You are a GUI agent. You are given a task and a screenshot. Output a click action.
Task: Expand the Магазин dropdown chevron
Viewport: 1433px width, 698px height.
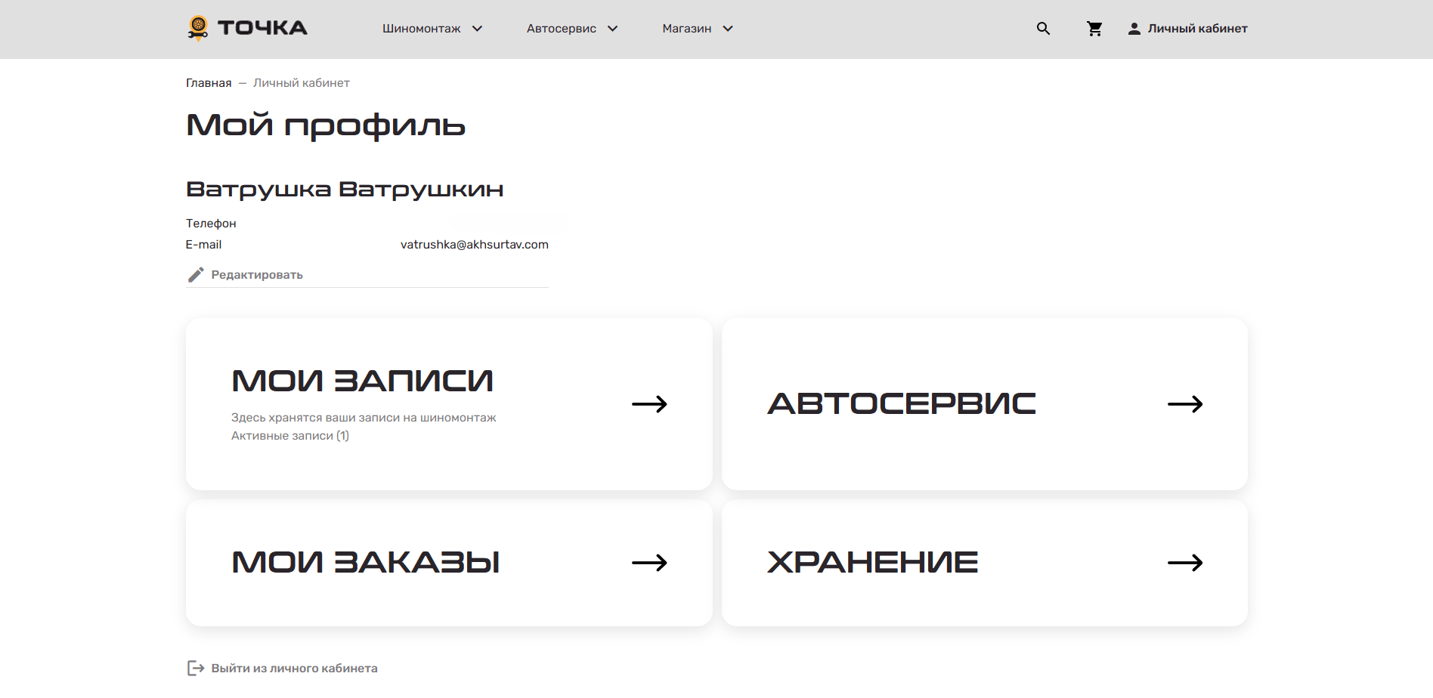pos(728,29)
